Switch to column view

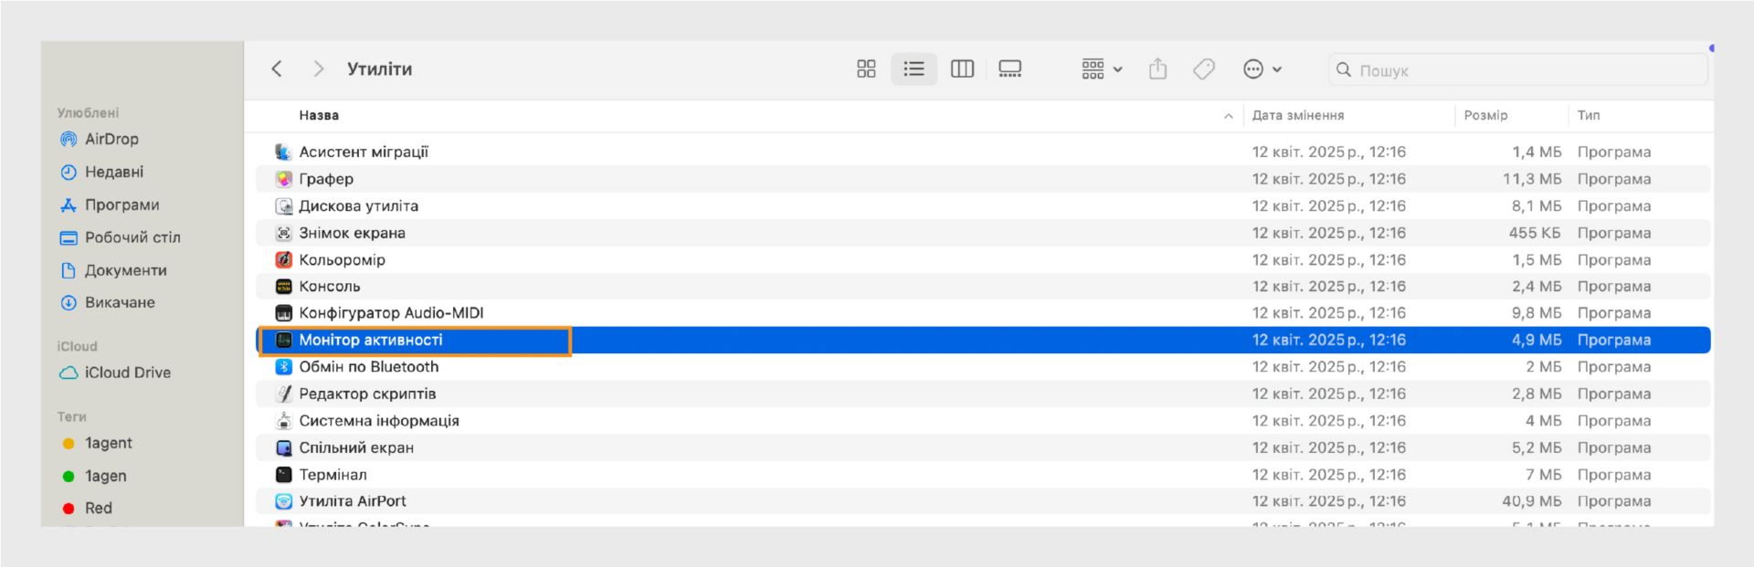962,69
